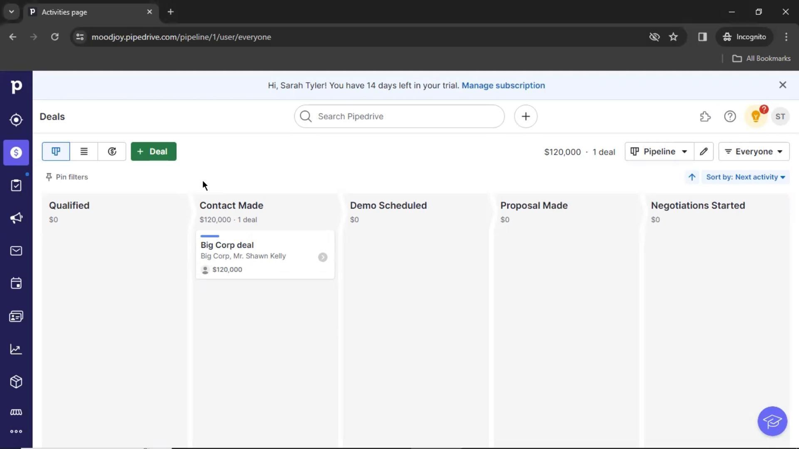Open the Leads inbox radar icon
Image resolution: width=799 pixels, height=449 pixels.
[16, 120]
